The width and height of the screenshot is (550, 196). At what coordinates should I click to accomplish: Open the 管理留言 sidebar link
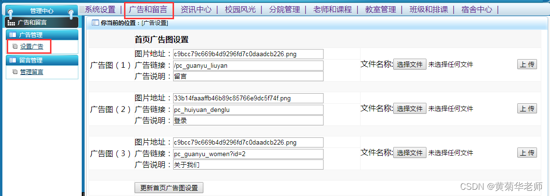click(32, 72)
